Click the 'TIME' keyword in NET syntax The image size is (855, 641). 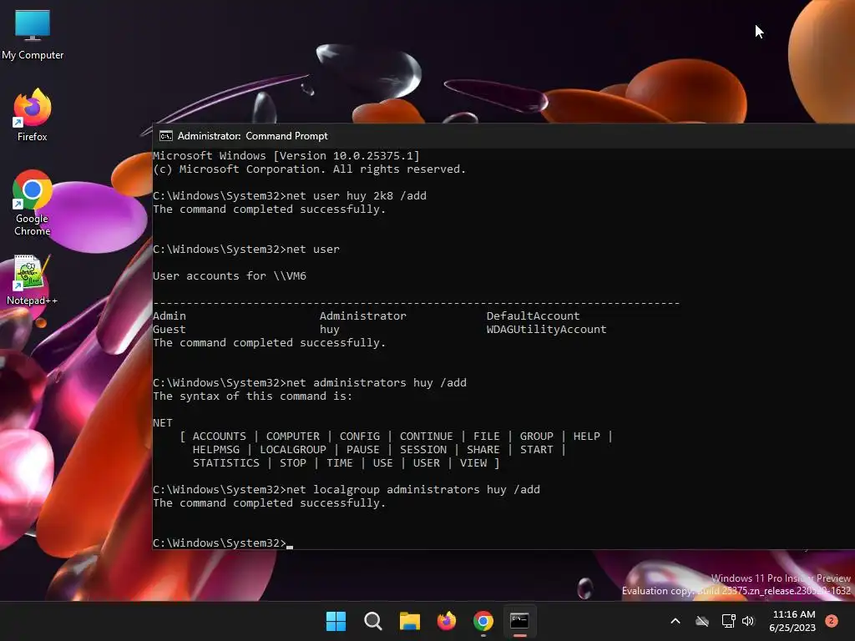pos(340,462)
